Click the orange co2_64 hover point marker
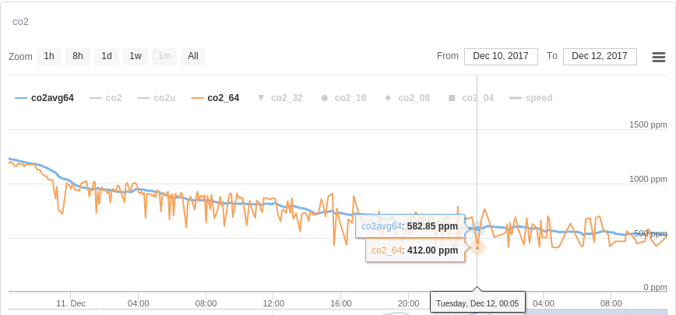 coord(477,247)
